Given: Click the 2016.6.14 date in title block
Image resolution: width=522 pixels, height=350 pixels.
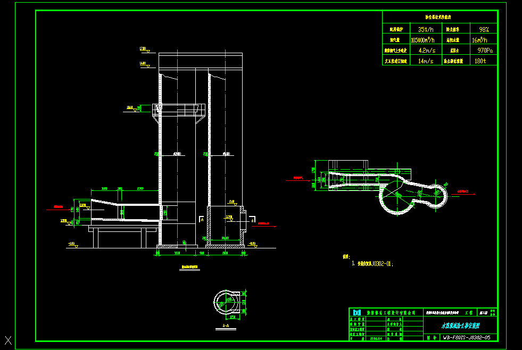Looking at the screenshot, I should [377, 337].
